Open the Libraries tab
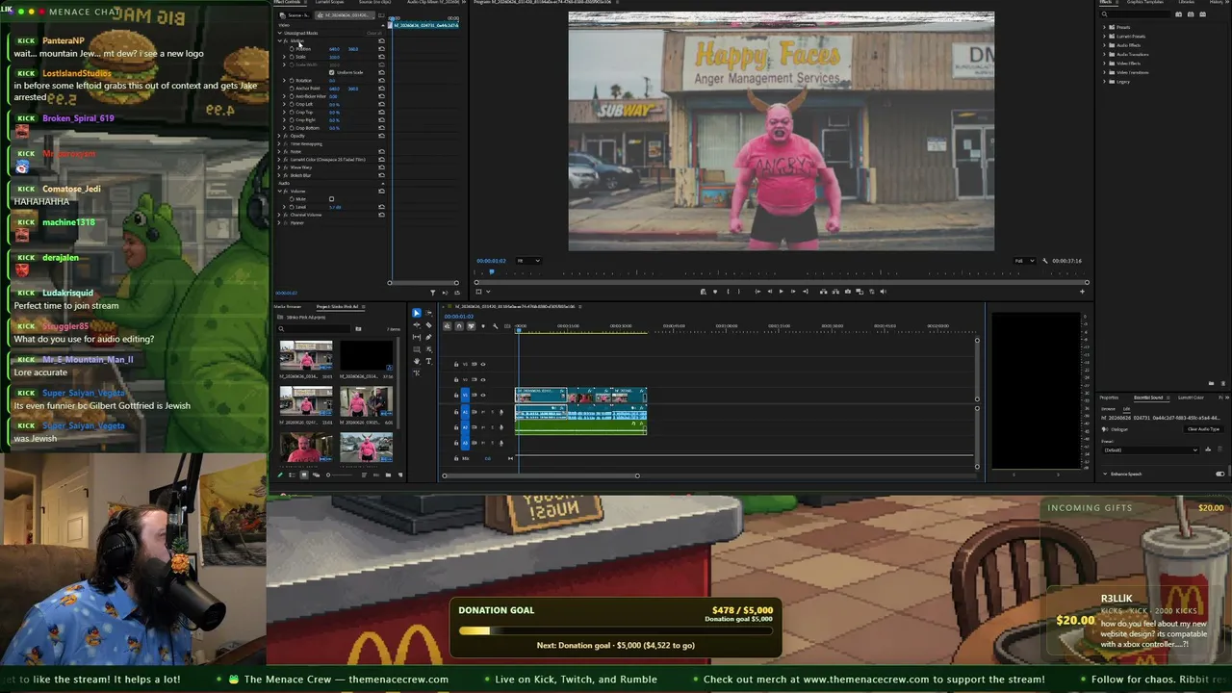1232x693 pixels. pyautogui.click(x=1187, y=2)
